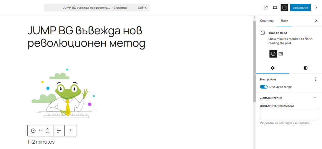Open page preview in new tab icon
Viewport: 322px width, 149px height.
tap(265, 8)
